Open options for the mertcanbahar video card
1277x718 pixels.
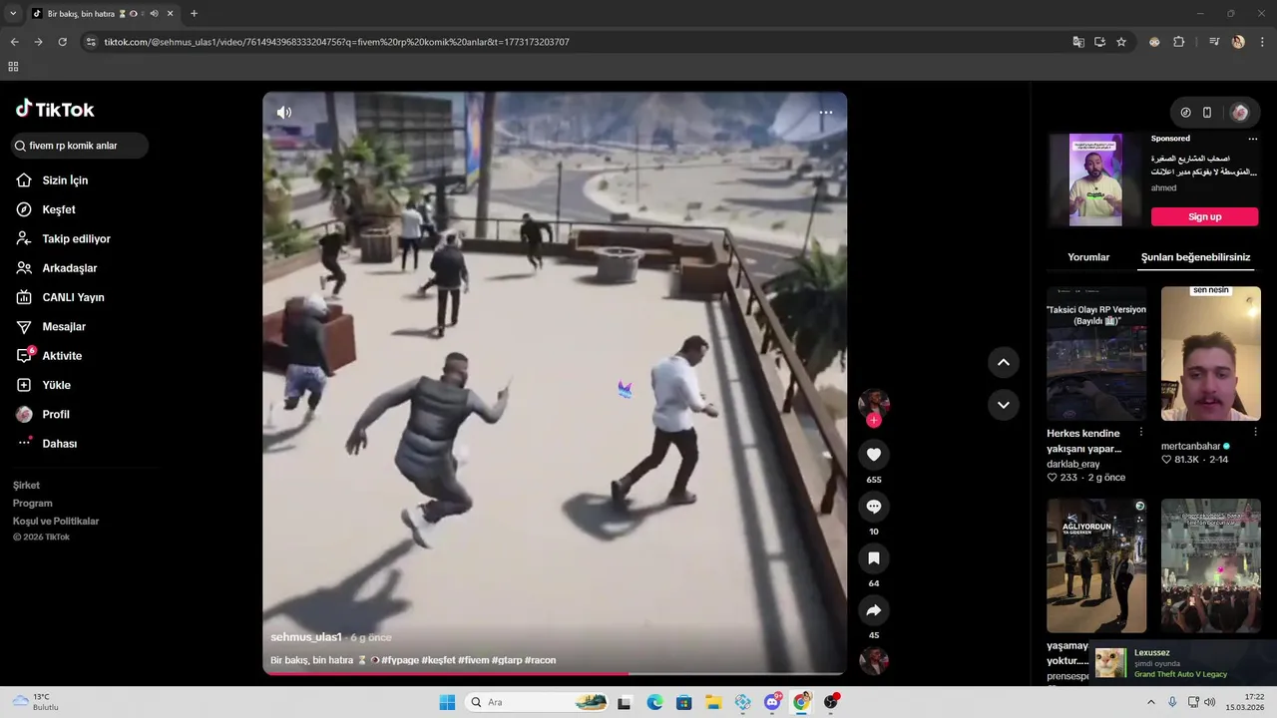point(1255,433)
